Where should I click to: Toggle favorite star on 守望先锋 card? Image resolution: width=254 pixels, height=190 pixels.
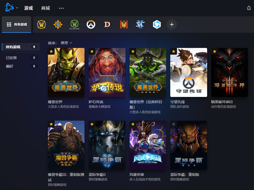point(174,51)
